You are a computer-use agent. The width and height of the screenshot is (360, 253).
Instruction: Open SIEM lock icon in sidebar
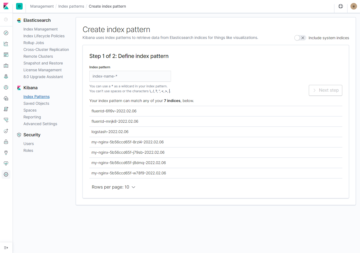click(x=6, y=142)
